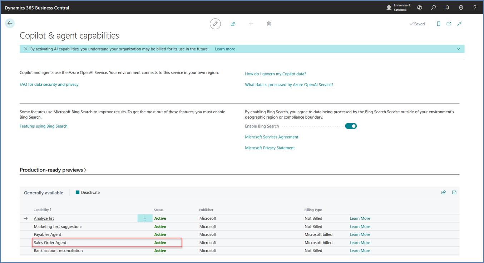Click the collapse page arrows icon

click(460, 24)
